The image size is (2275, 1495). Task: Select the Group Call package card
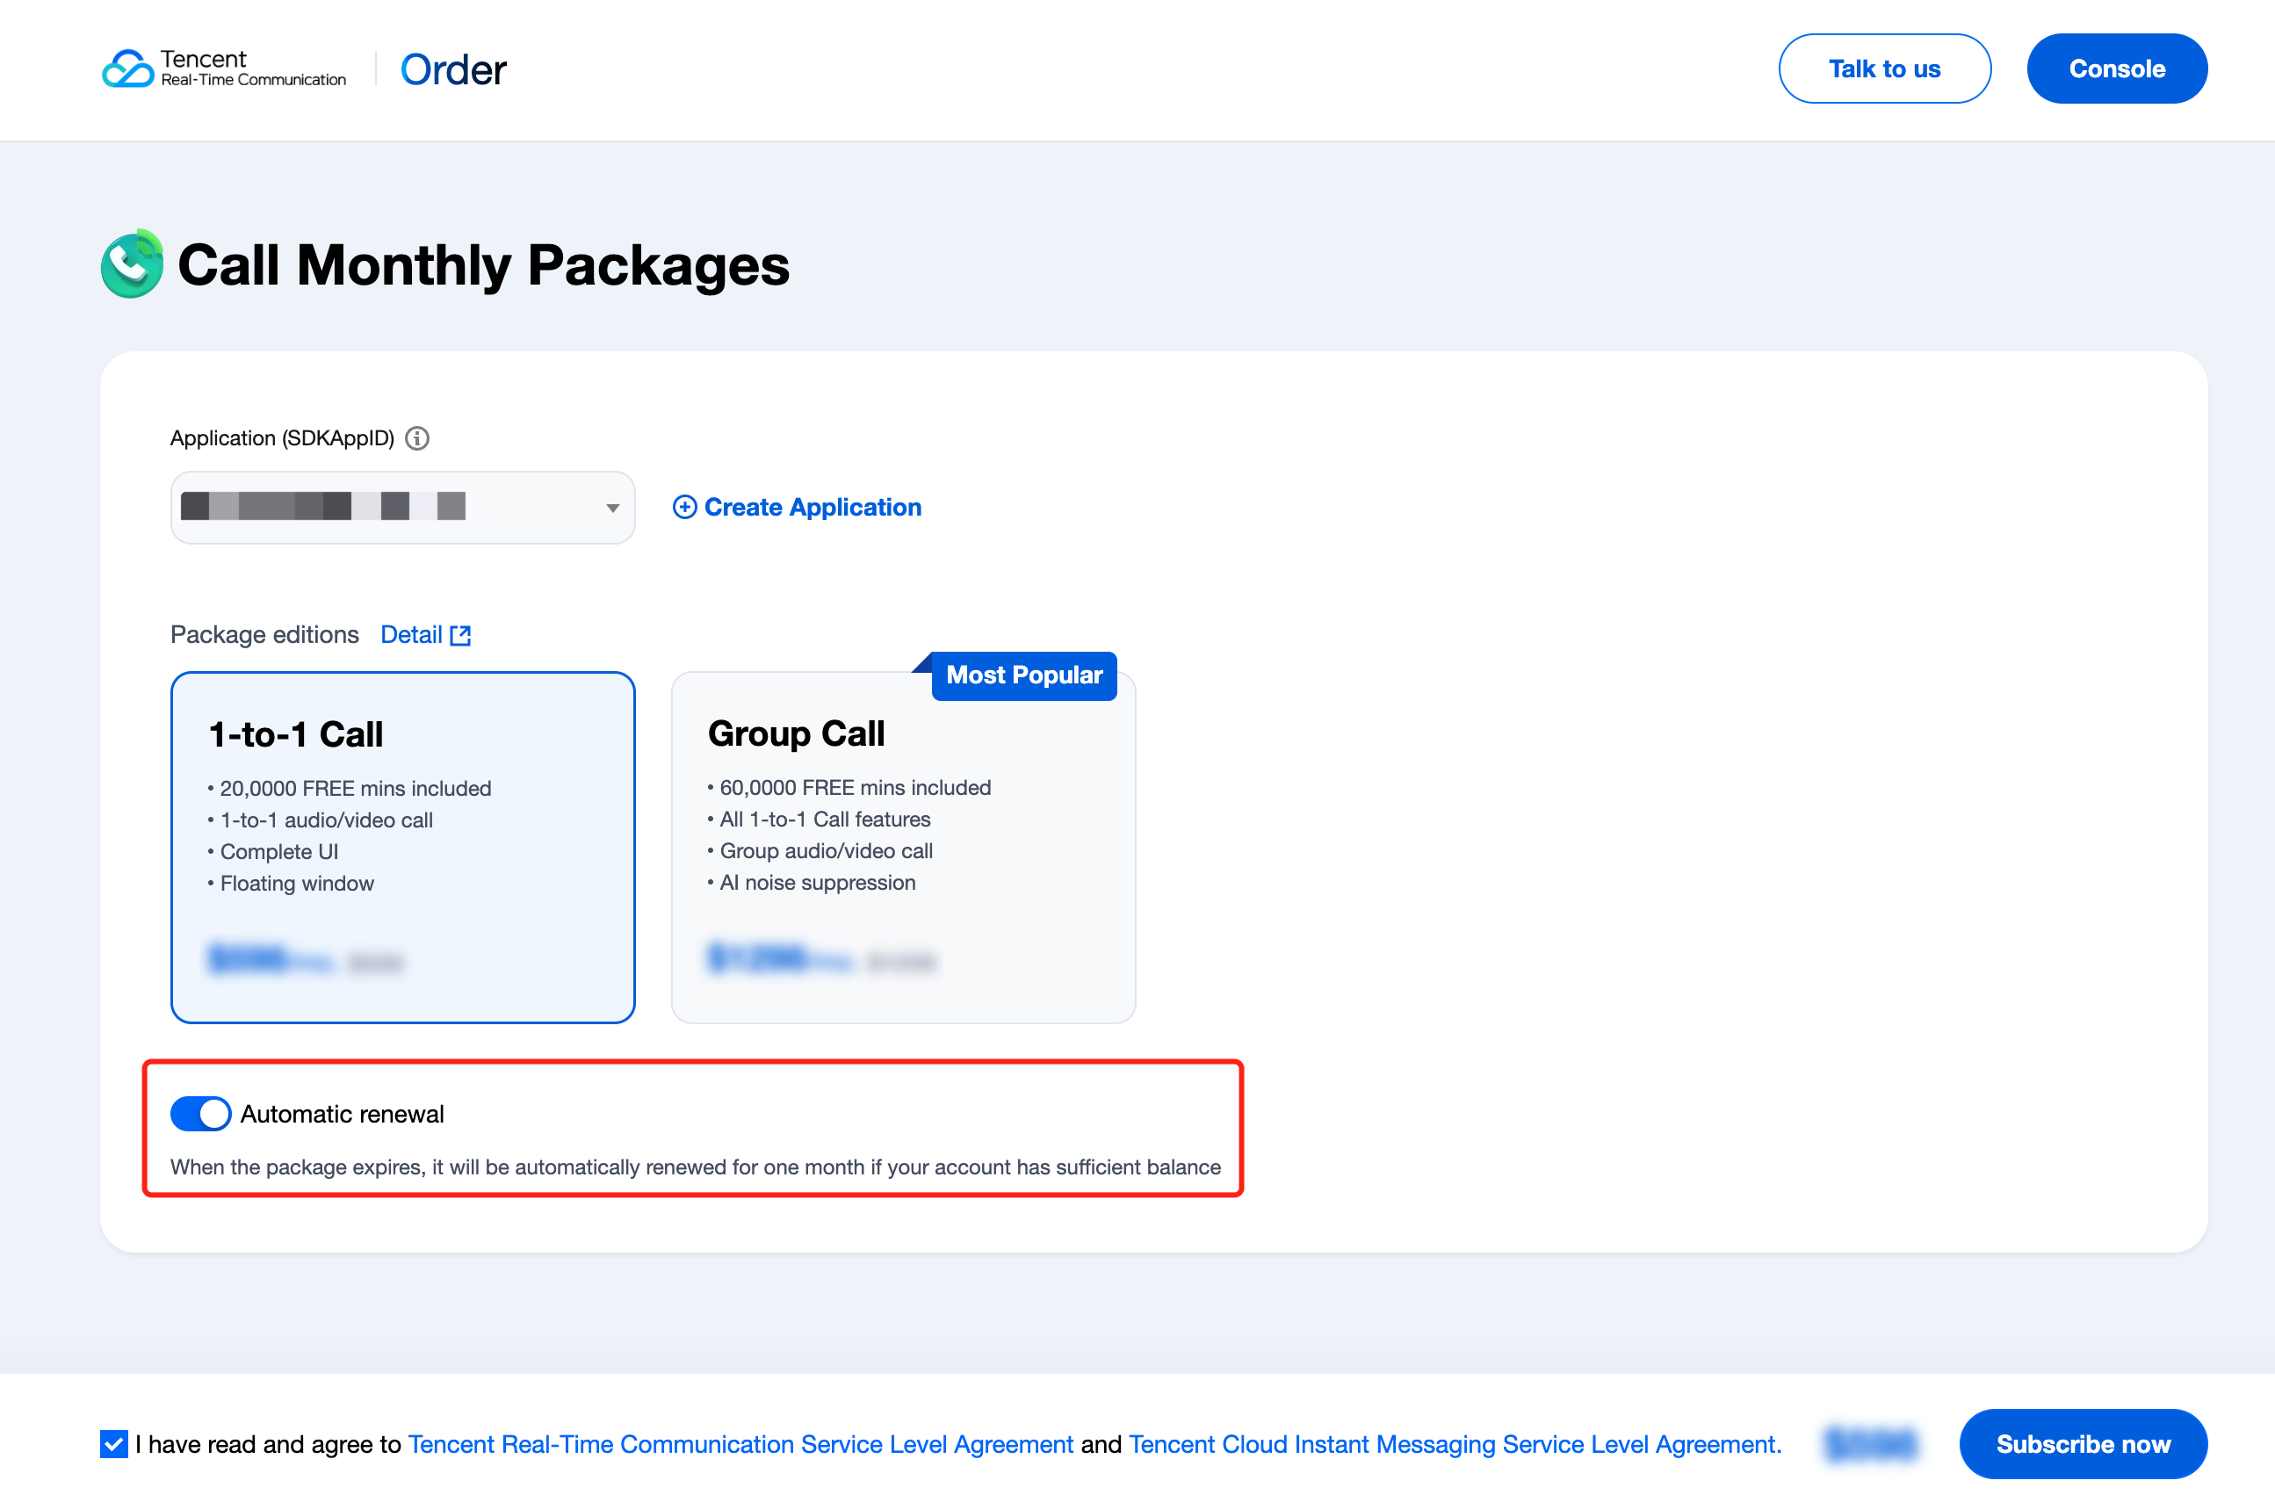pyautogui.click(x=903, y=847)
